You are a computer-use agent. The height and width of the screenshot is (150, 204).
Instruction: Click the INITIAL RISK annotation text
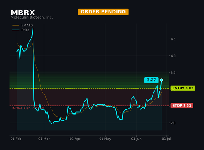[x=29, y=109]
